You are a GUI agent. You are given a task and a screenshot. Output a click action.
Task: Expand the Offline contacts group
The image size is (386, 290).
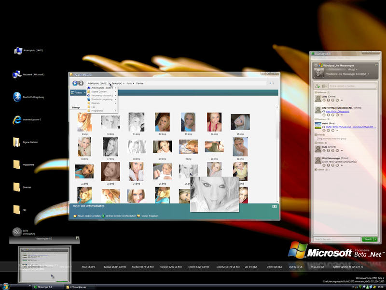[x=316, y=170]
